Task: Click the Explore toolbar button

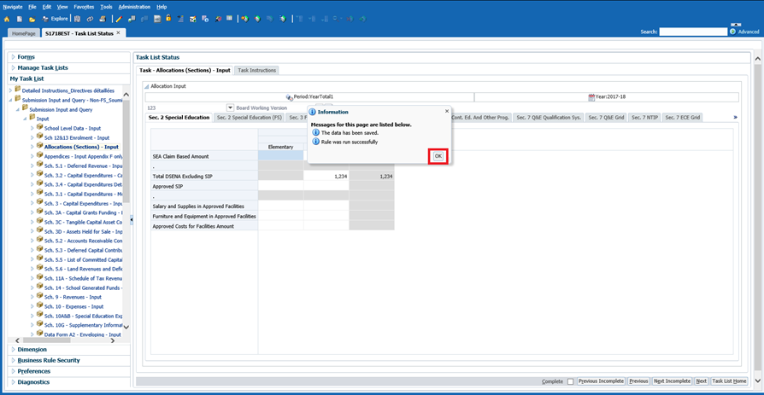Action: [x=56, y=19]
